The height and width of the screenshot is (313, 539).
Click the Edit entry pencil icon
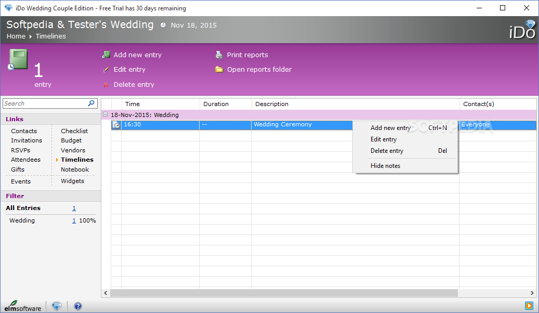[x=106, y=70]
